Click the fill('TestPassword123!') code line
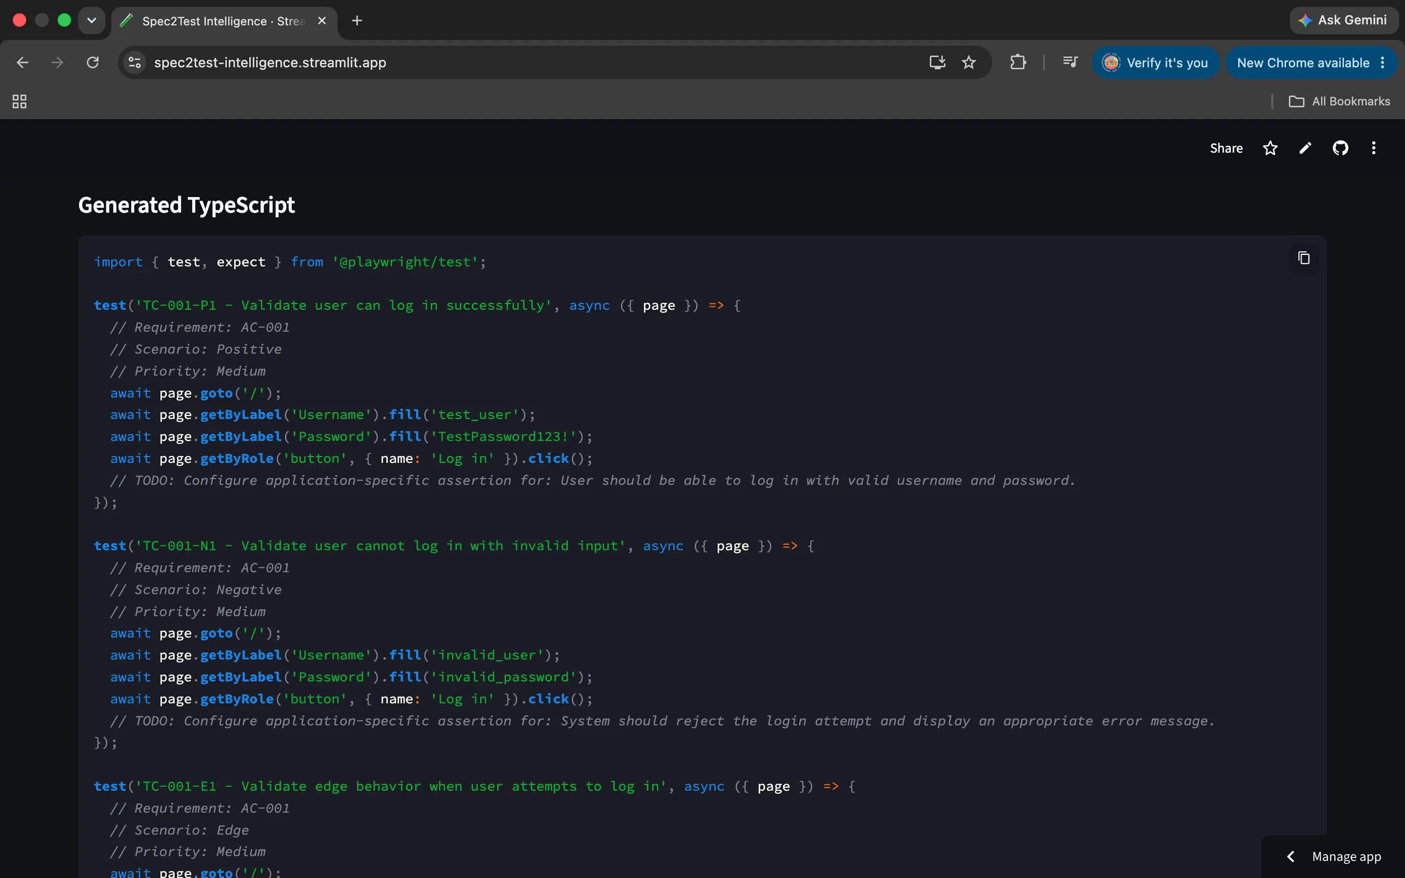Screen dimensions: 1405x878 [351, 437]
